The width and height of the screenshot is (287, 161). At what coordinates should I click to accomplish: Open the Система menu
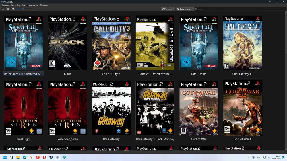[x=5, y=5]
